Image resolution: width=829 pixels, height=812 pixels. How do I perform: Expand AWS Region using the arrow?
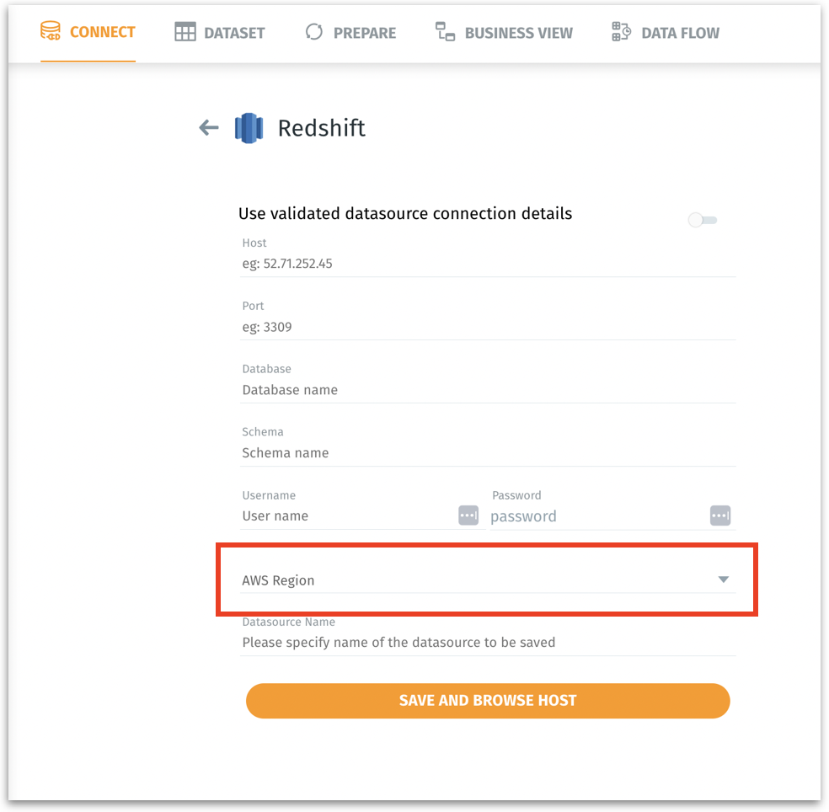[723, 580]
